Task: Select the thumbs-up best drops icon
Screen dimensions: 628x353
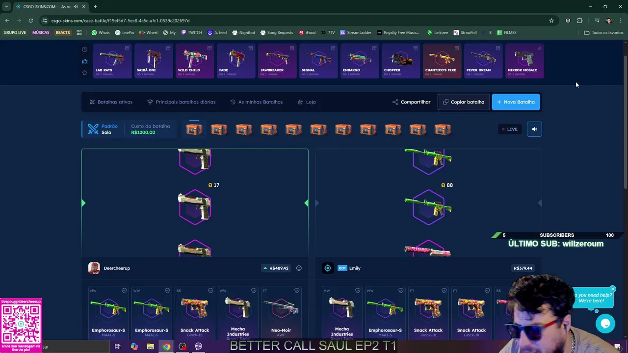Action: [x=84, y=61]
